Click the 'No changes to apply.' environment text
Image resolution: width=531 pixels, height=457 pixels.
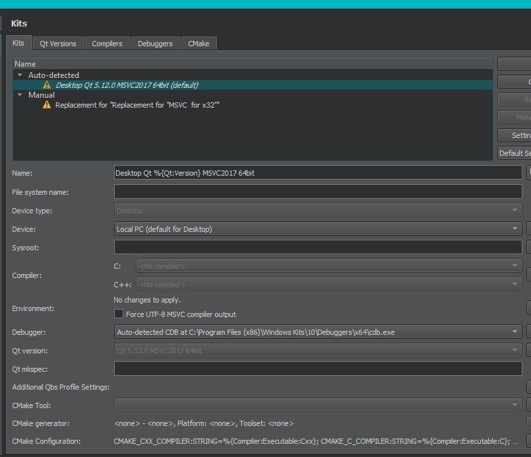coord(147,300)
